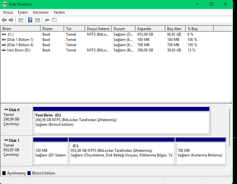237x184 pixels.
Task: Open the Eylem menu
Action: click(x=23, y=12)
